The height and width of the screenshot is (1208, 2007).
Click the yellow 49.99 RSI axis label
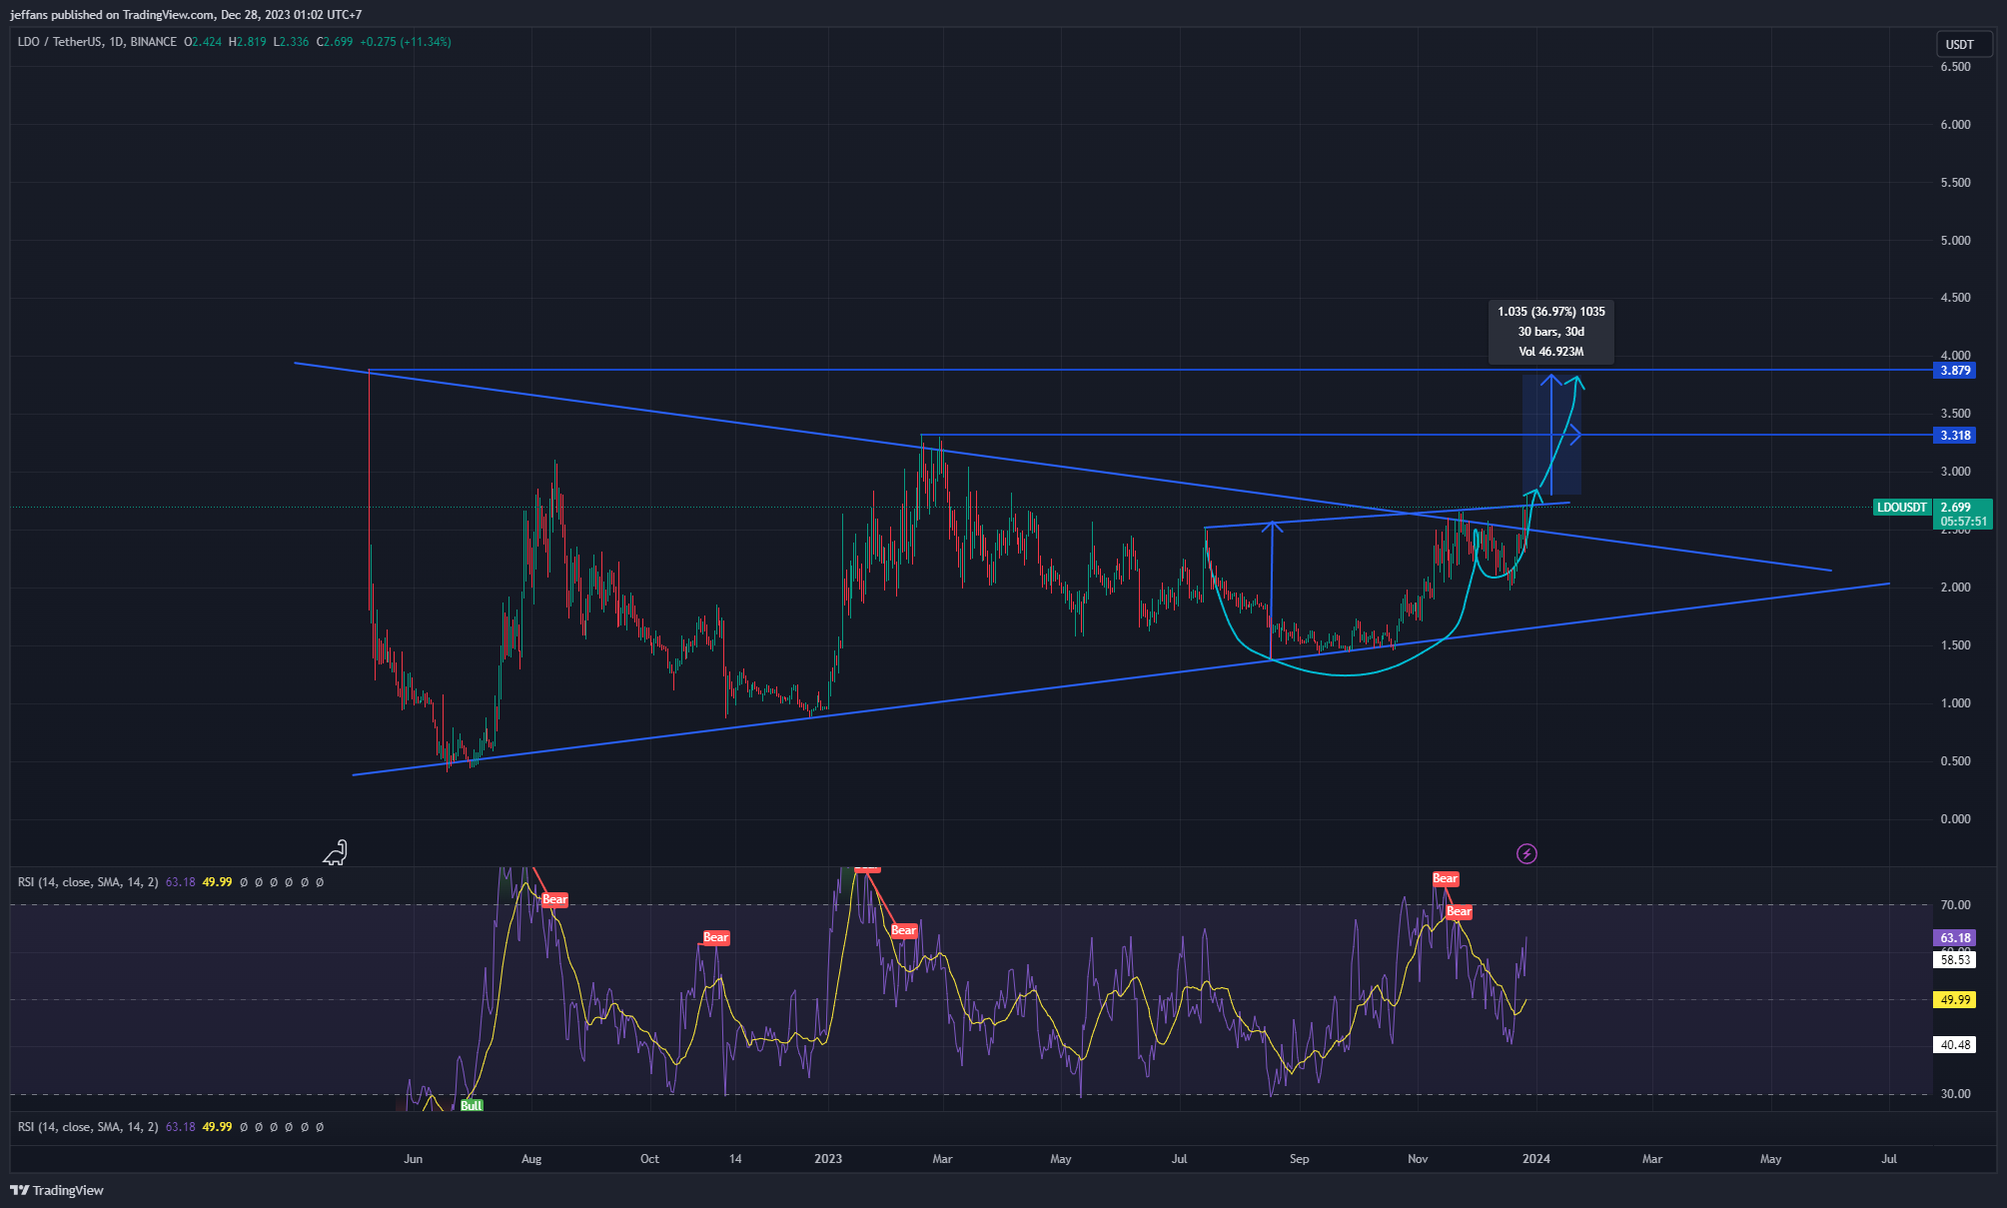click(x=1955, y=1000)
